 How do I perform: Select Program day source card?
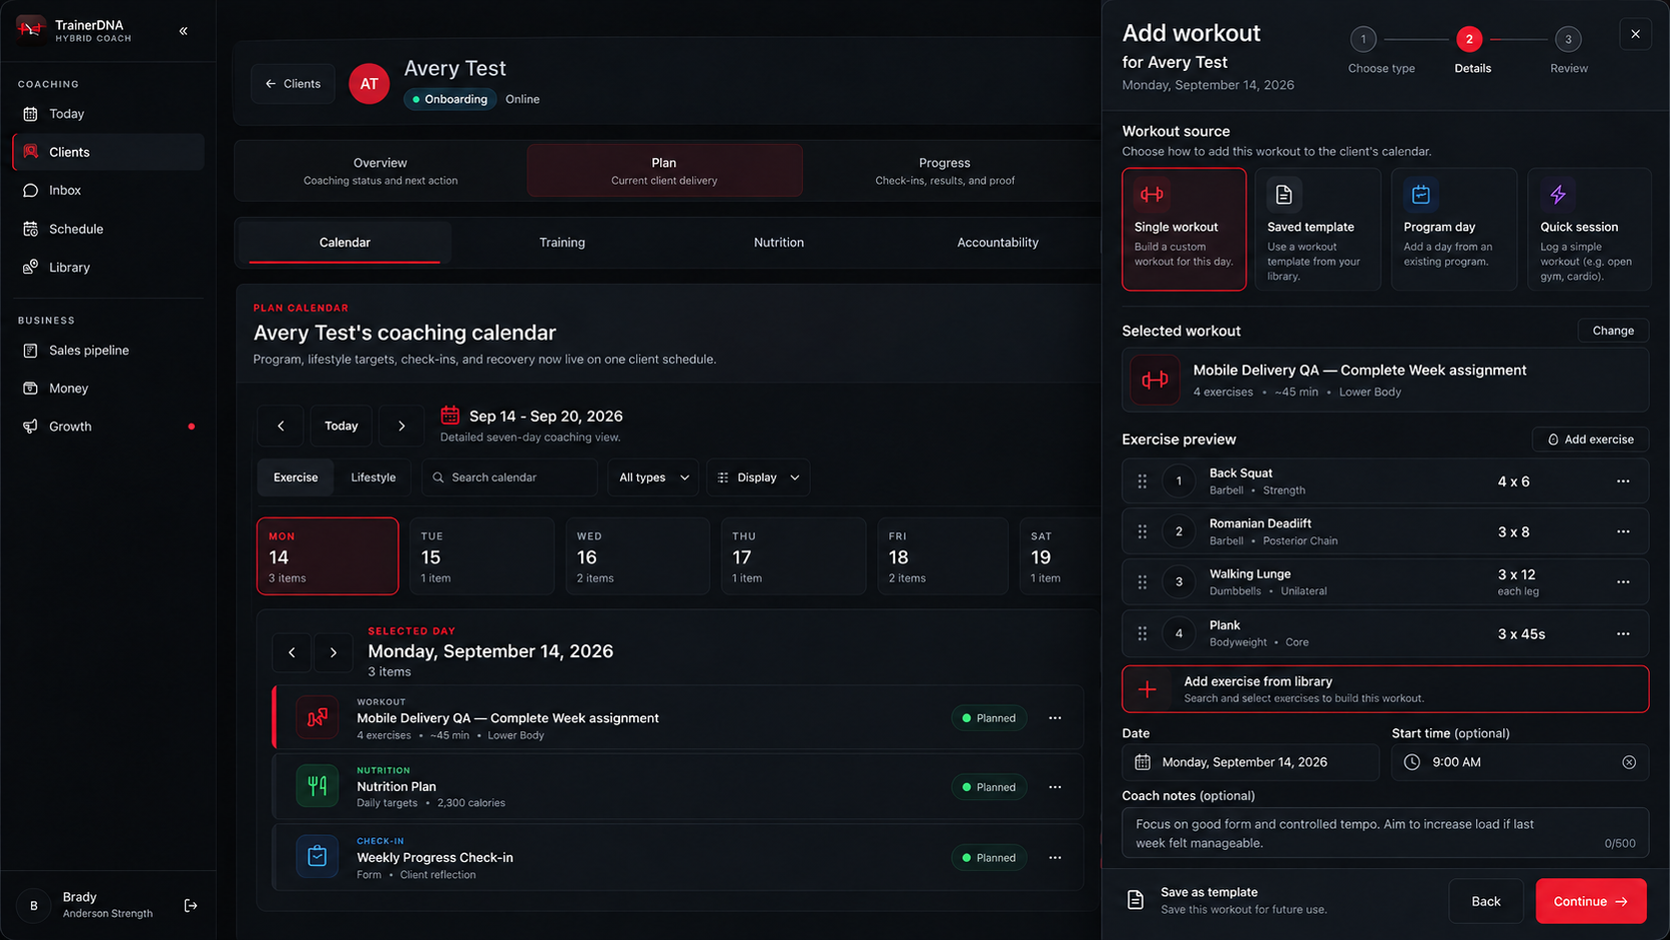click(x=1453, y=229)
